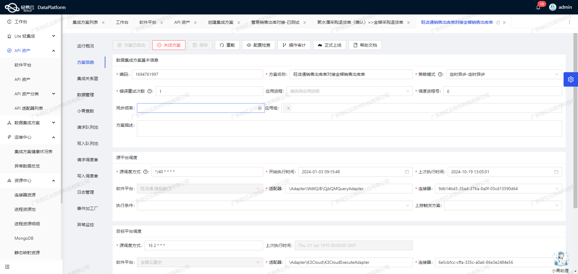Open API 适配器列表 in sidebar
This screenshot has width=578, height=274.
(x=29, y=108)
